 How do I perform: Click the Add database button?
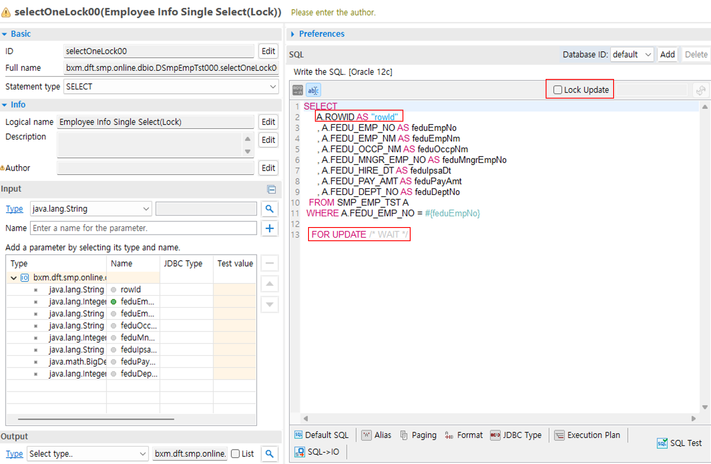[667, 55]
